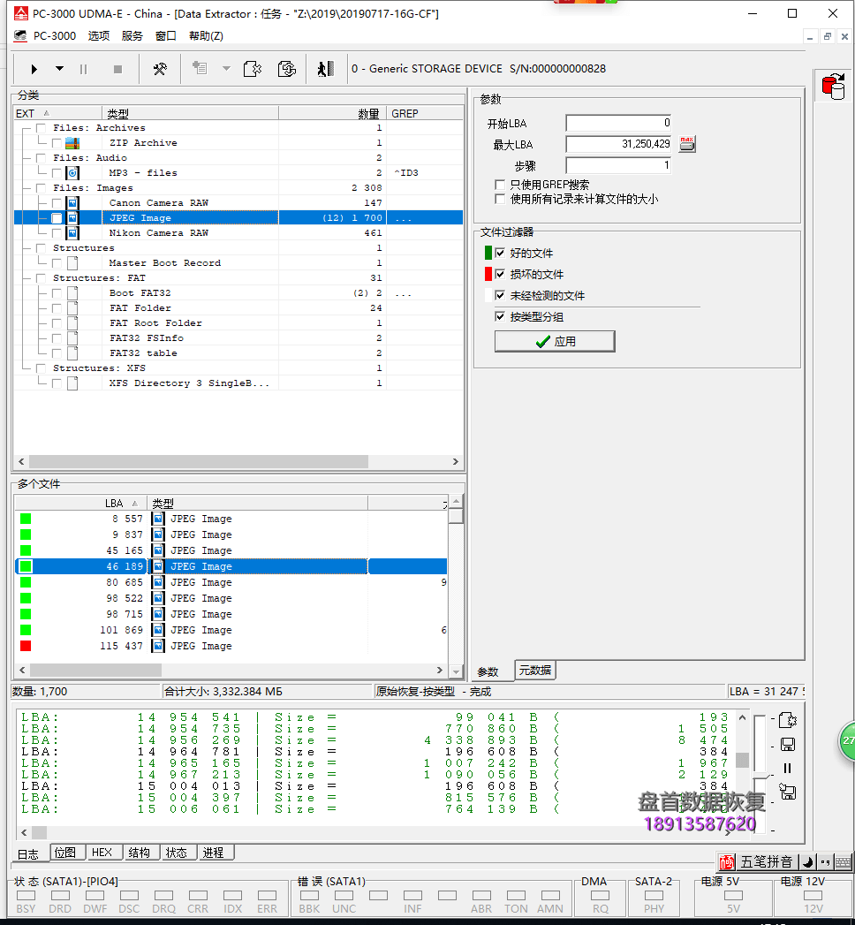Switch to the 参数 tab
This screenshot has height=925, width=855.
pyautogui.click(x=488, y=672)
